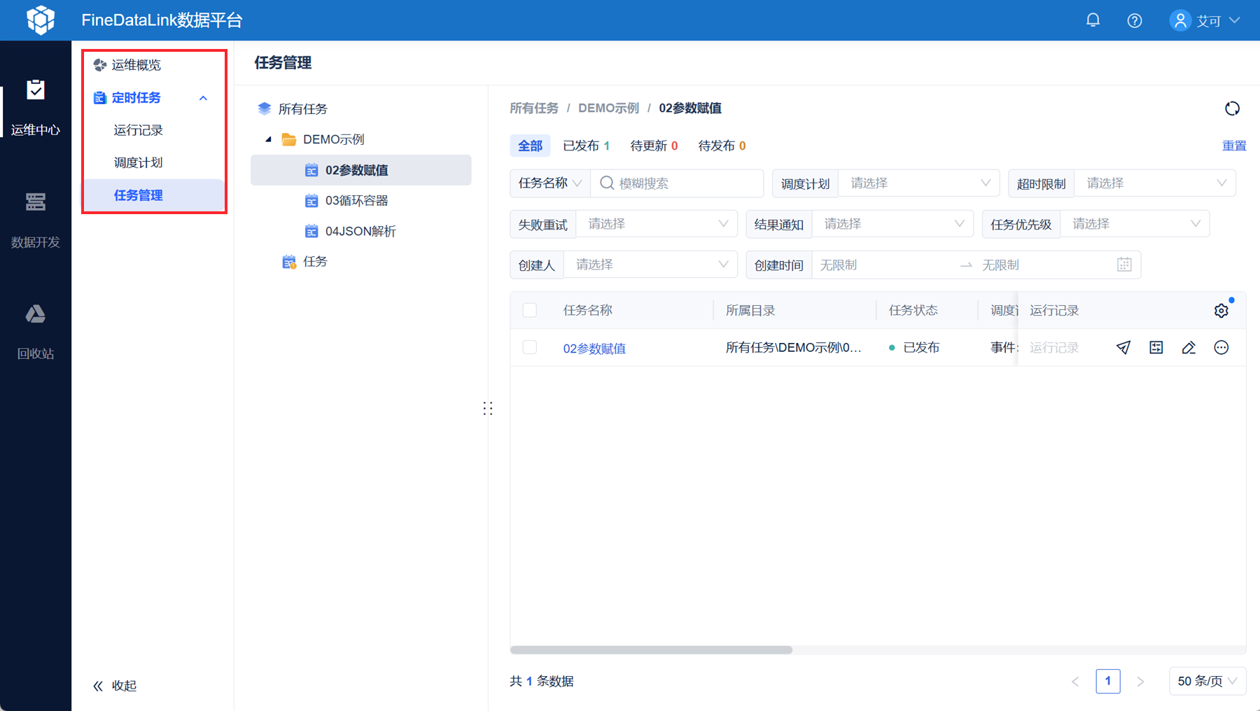Publish 02参数赋值 with the paper-plane icon

click(1123, 348)
